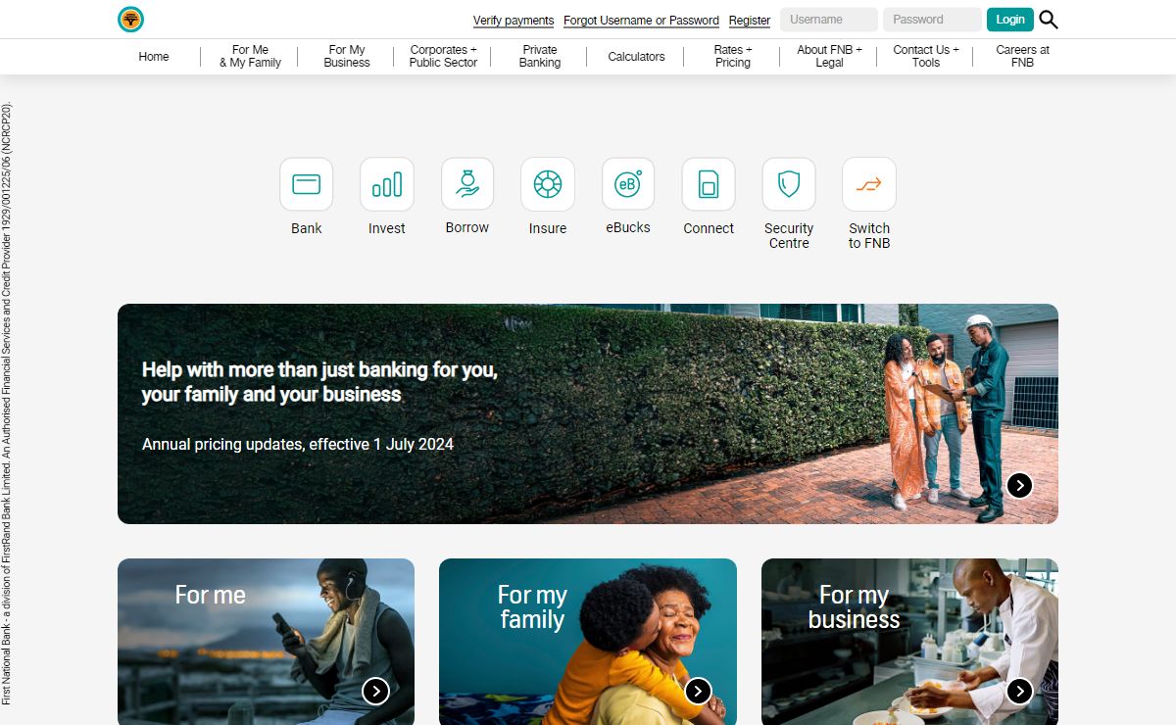Click the arrow on the pricing banner

click(1019, 485)
